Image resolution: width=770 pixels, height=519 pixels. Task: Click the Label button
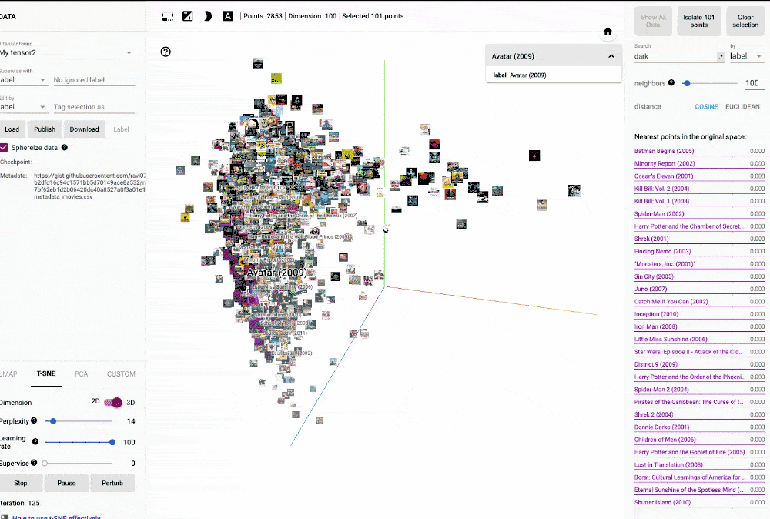(x=122, y=129)
